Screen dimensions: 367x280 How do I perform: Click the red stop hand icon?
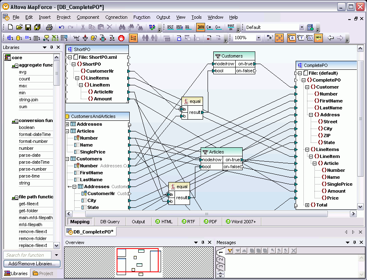tap(121, 38)
